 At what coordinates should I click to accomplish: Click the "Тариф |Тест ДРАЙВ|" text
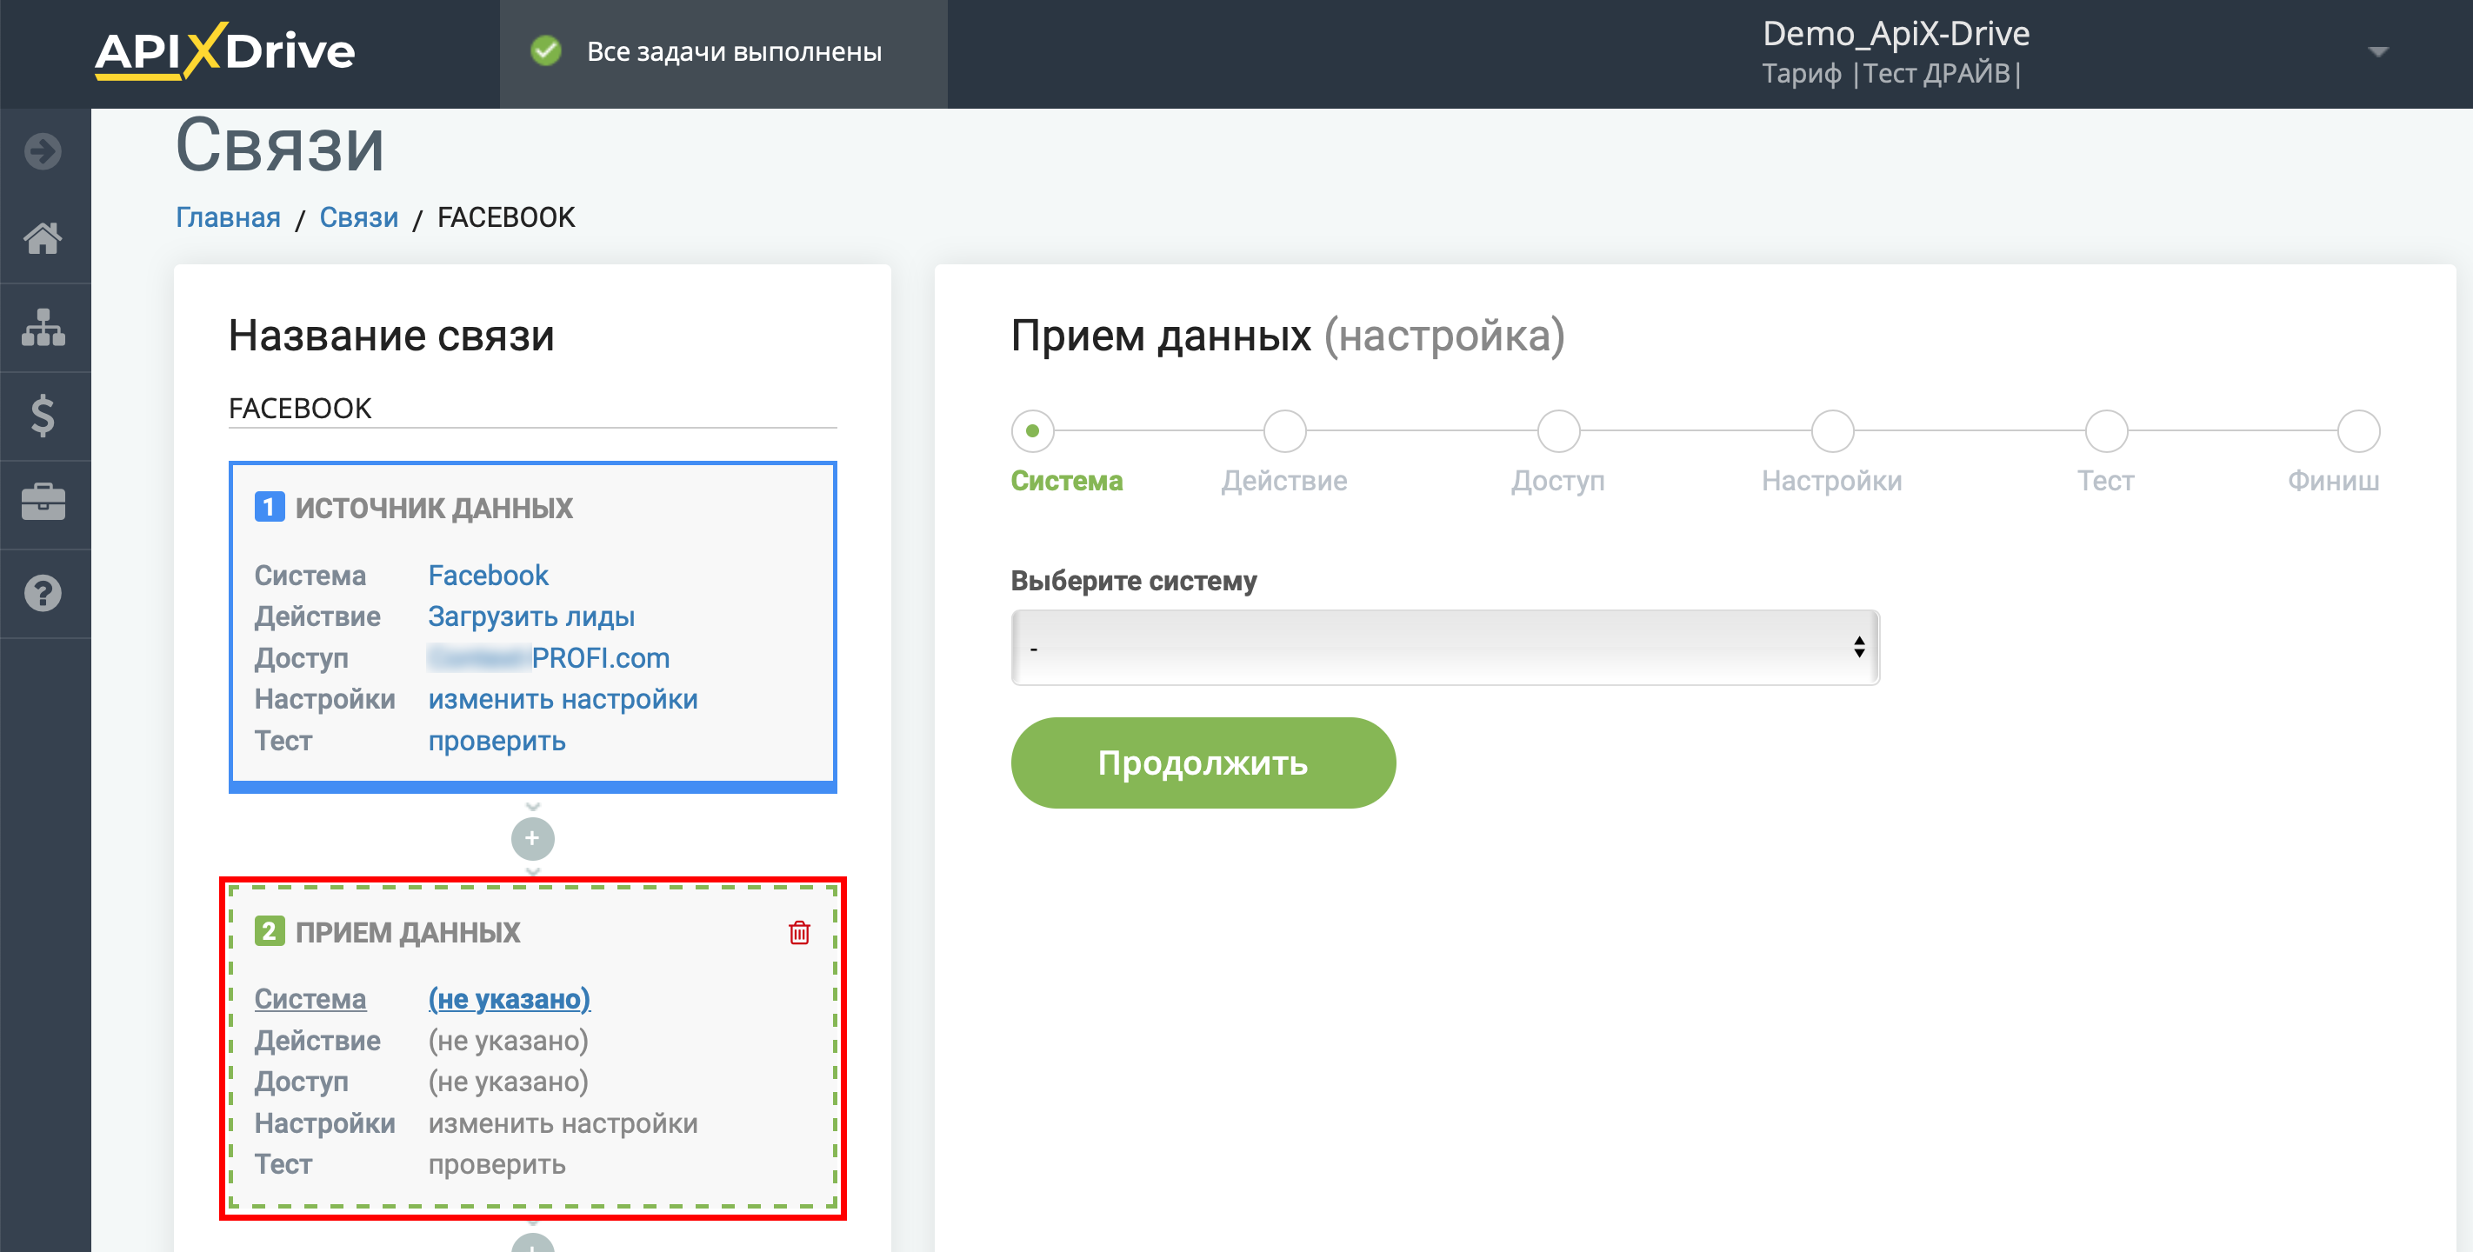tap(1891, 74)
